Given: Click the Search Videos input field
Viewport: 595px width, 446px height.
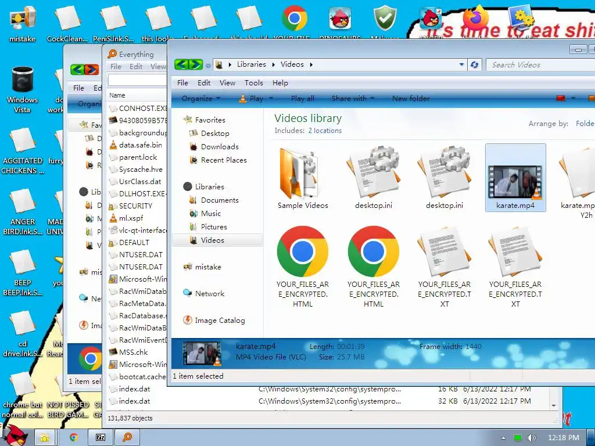Looking at the screenshot, I should (x=540, y=65).
